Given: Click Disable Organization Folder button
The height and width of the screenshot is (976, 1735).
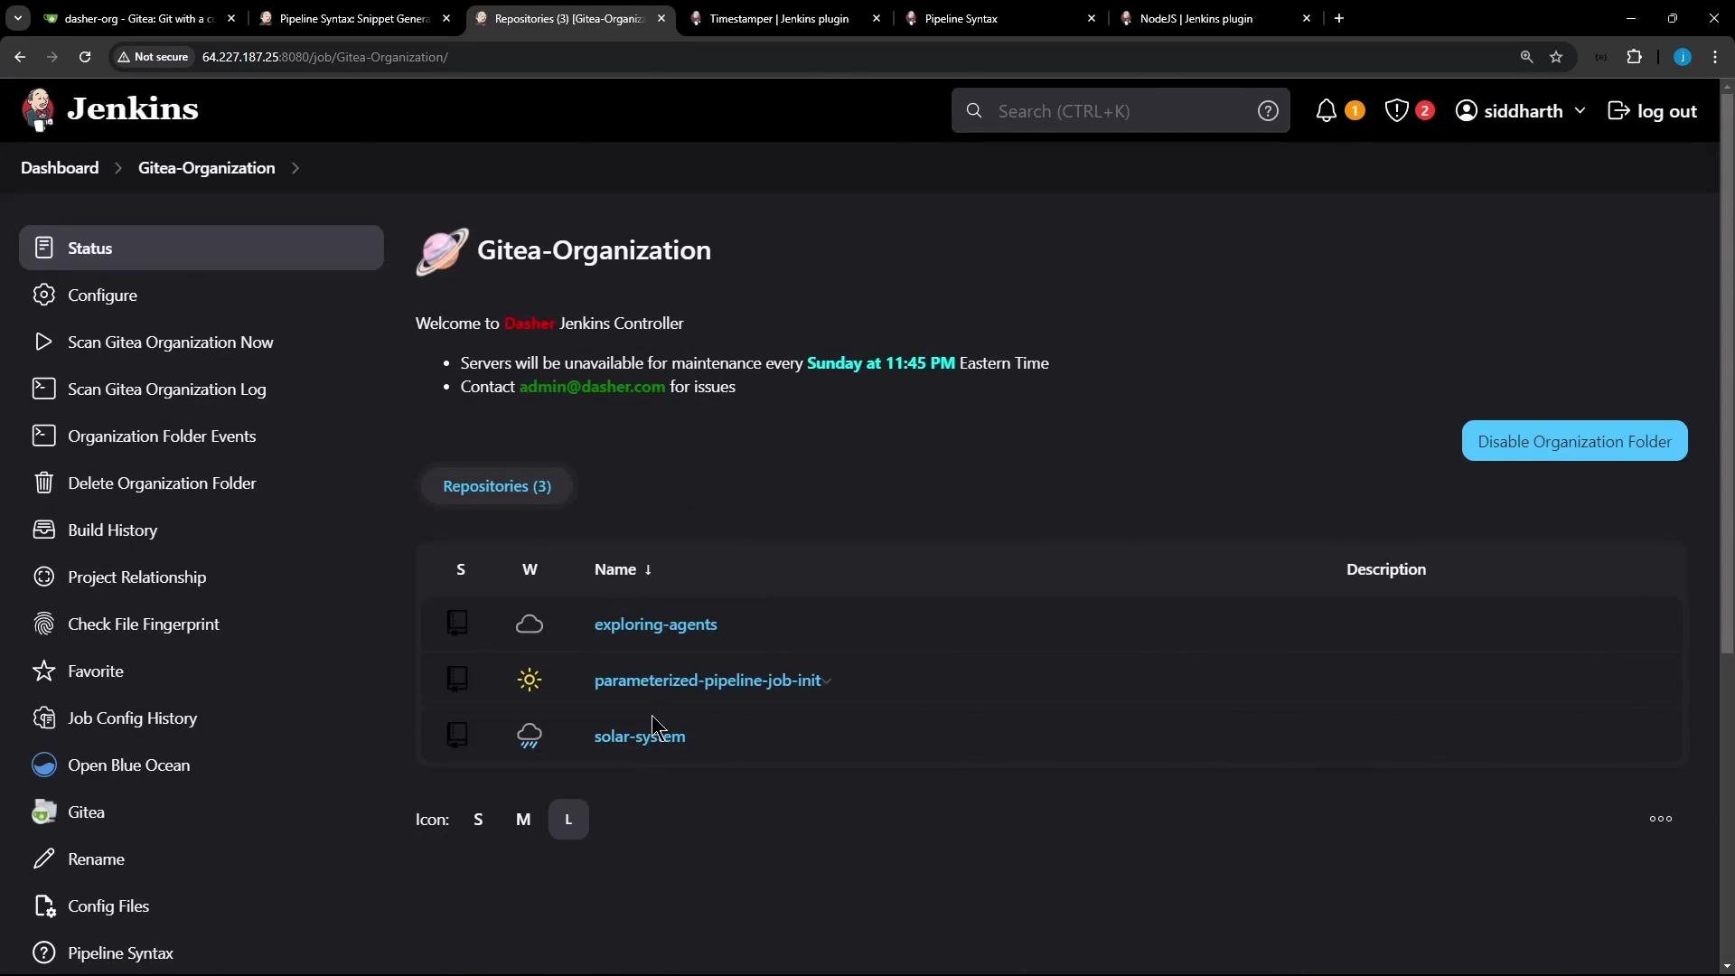Looking at the screenshot, I should click(x=1574, y=441).
